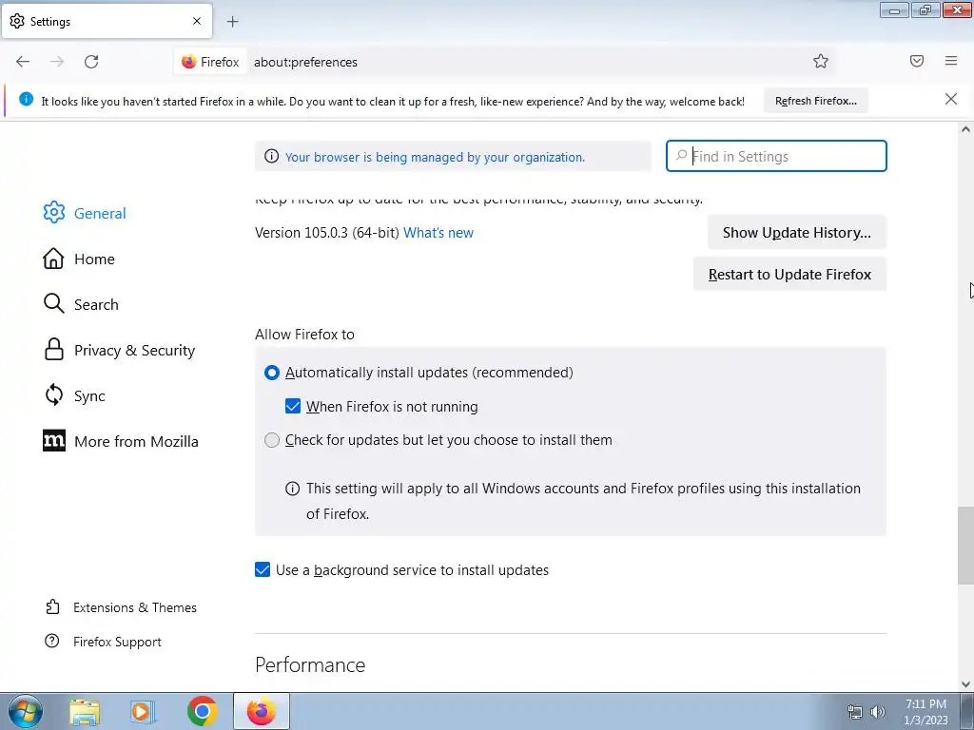Toggle When Firefox is not running checkbox

(x=293, y=406)
